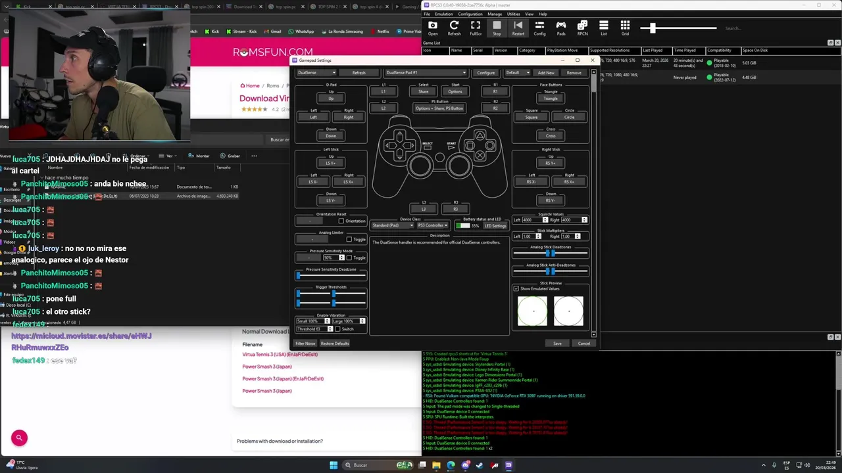The image size is (842, 473).
Task: Click the Filter Noise button
Action: [305, 344]
